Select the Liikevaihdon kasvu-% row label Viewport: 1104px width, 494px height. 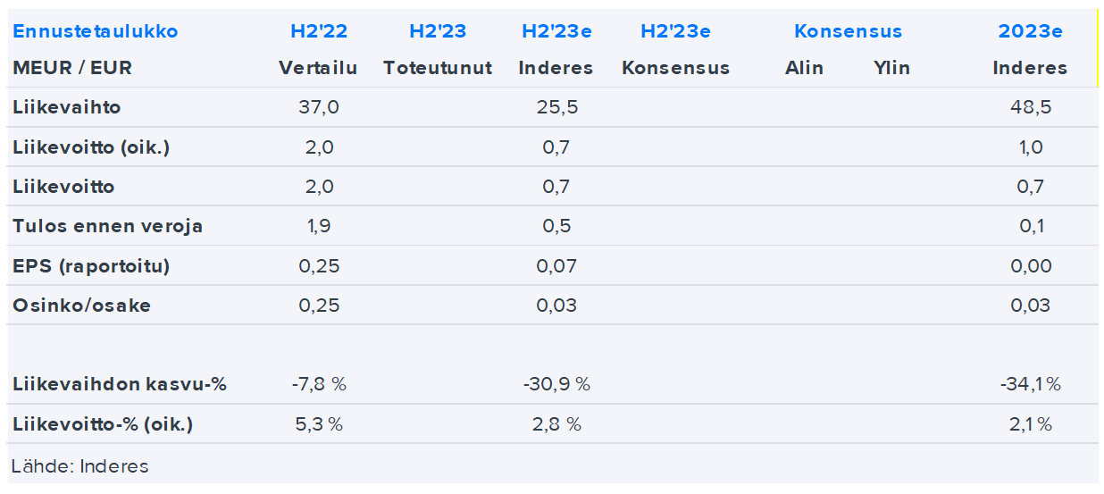120,385
